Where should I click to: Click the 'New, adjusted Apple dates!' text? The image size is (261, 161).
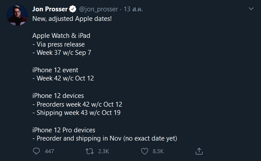click(72, 19)
